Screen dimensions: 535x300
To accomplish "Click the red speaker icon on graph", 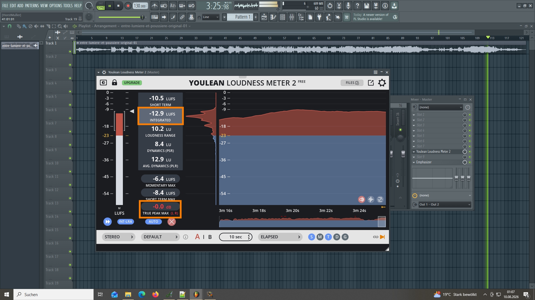I will (x=361, y=199).
